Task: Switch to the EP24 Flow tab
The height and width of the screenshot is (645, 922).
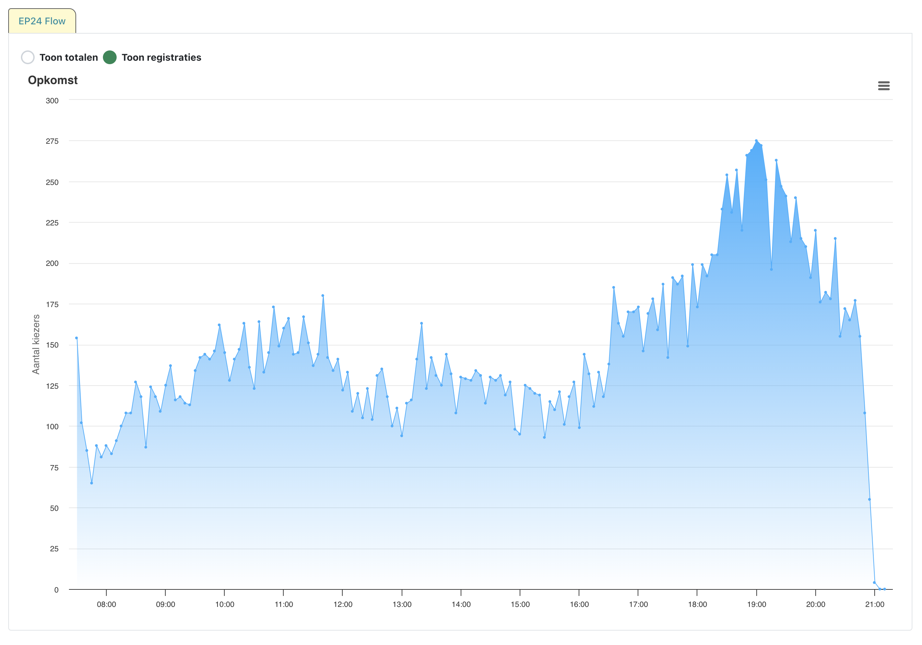Action: (x=42, y=21)
